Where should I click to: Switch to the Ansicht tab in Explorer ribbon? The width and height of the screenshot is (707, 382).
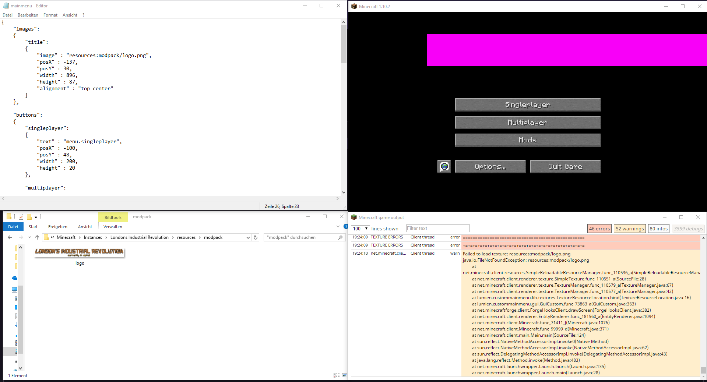[85, 227]
